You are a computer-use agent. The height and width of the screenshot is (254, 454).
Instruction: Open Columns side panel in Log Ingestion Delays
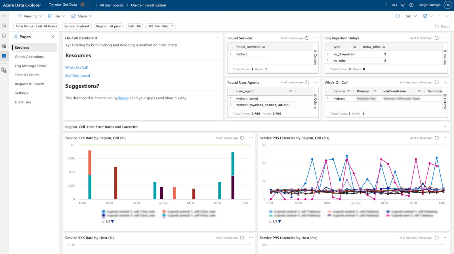point(445,57)
